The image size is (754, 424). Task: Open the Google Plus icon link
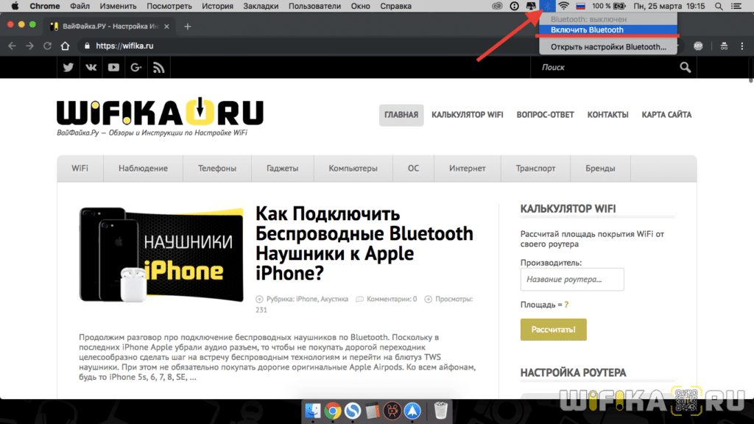point(135,68)
